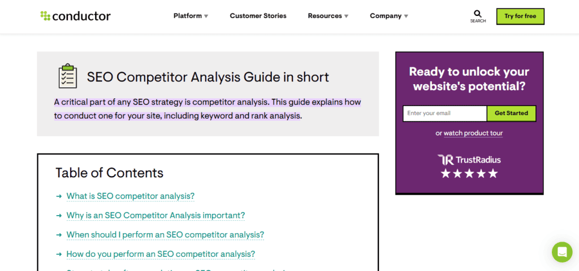Image resolution: width=579 pixels, height=271 pixels.
Task: Go to What is SEO competitor analysis?
Action: [x=131, y=196]
